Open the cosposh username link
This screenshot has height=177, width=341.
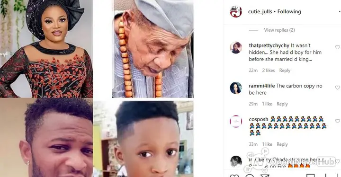click(259, 119)
